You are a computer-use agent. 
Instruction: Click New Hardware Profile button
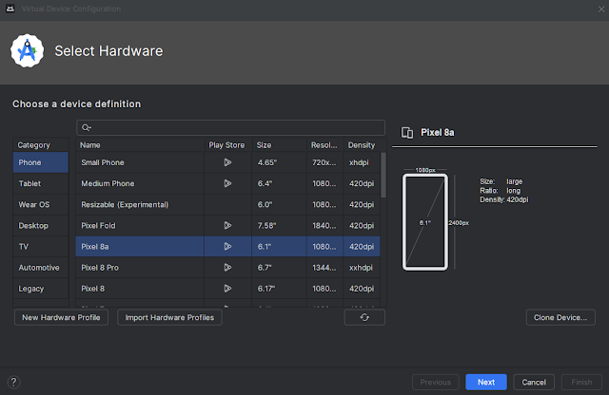point(61,318)
